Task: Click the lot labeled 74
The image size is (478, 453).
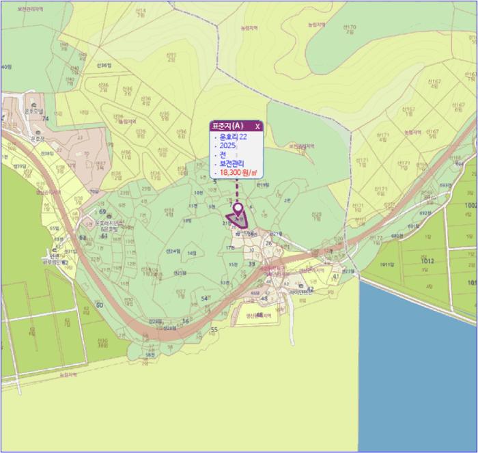Action: click(x=46, y=118)
